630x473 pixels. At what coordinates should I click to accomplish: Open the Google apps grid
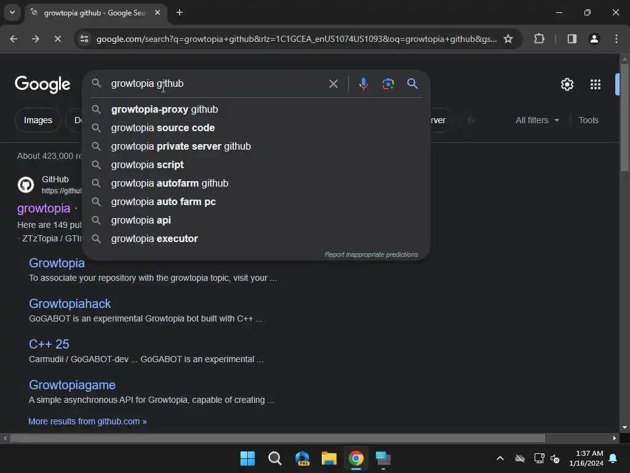point(596,84)
